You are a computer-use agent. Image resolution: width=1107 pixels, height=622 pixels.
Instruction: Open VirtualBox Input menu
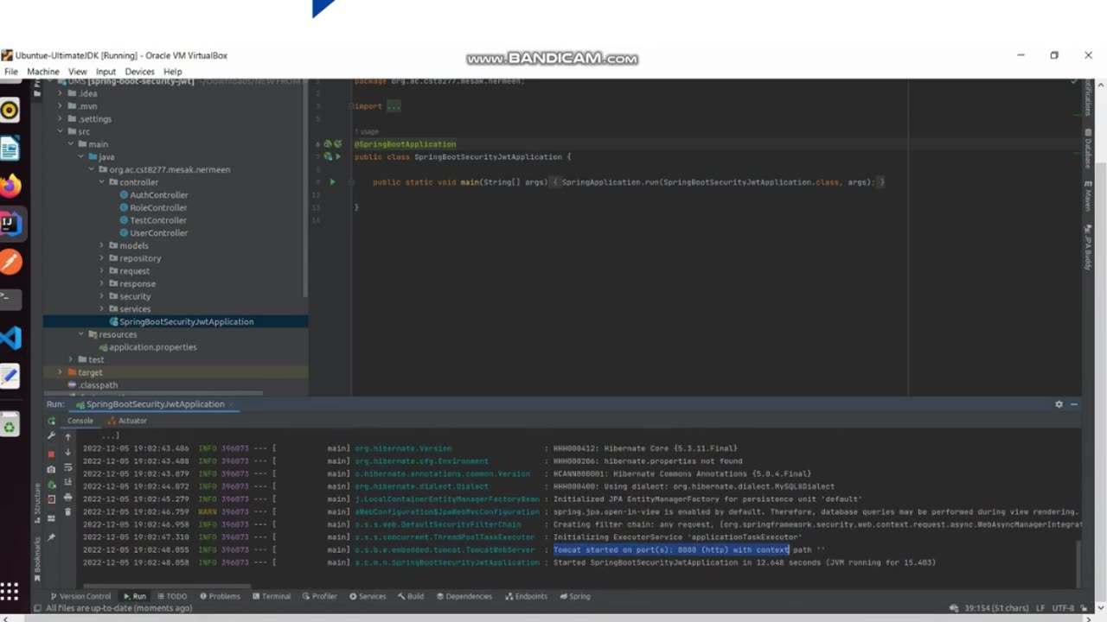coord(106,72)
